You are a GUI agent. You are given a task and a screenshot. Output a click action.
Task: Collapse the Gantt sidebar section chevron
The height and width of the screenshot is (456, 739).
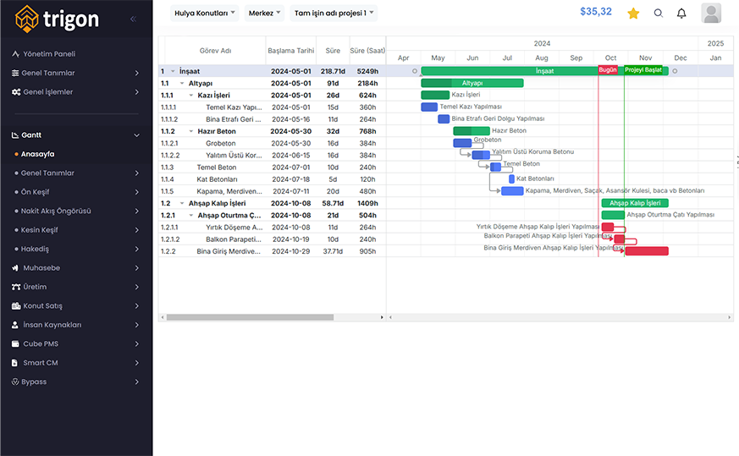[136, 135]
